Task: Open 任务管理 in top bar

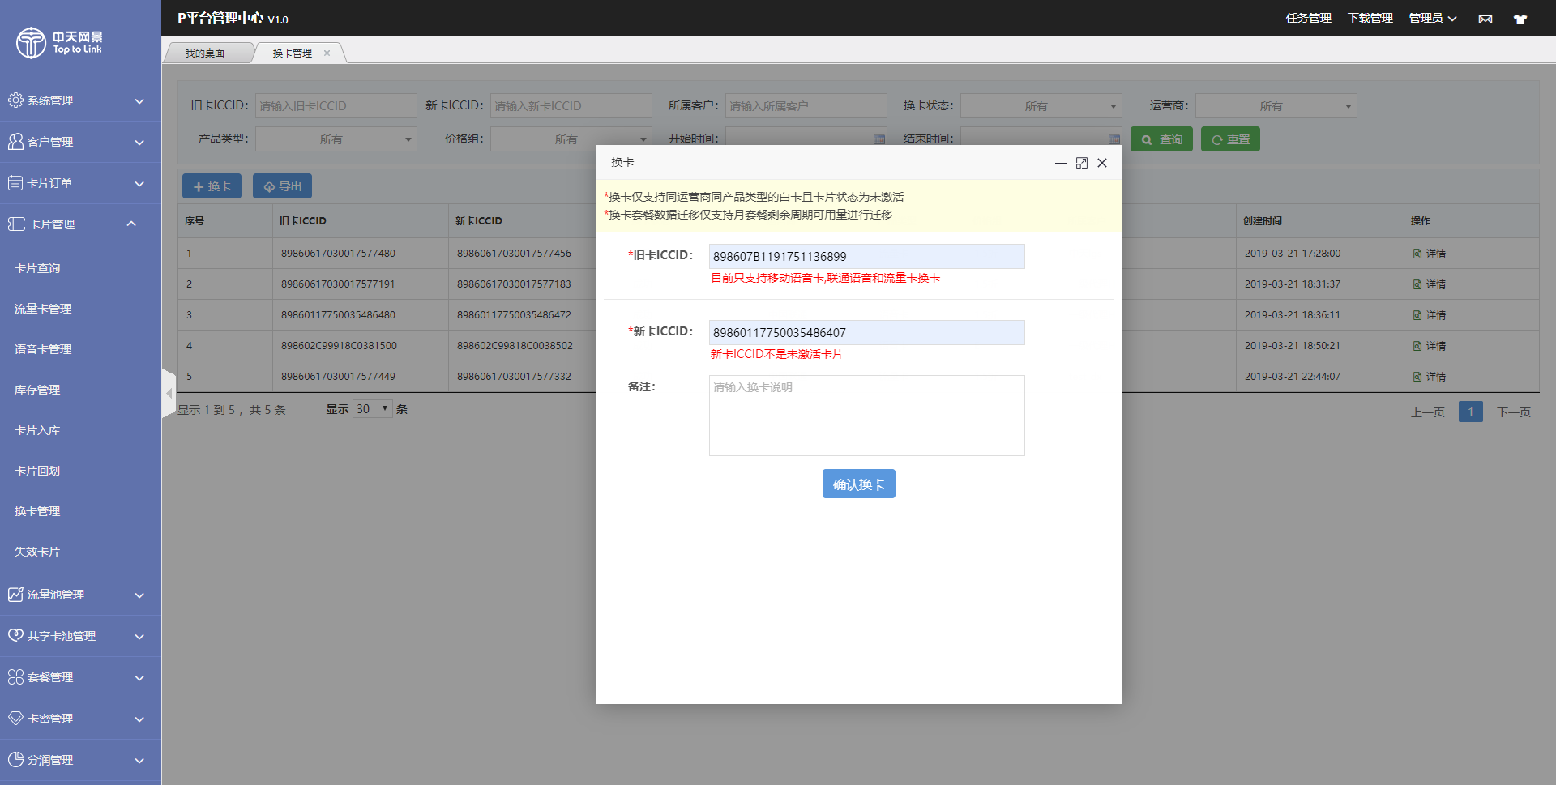Action: pos(1309,18)
